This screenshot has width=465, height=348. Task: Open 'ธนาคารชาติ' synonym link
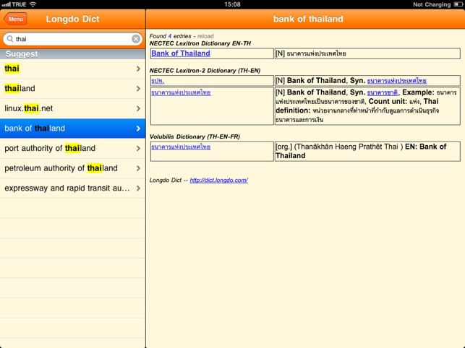[383, 92]
